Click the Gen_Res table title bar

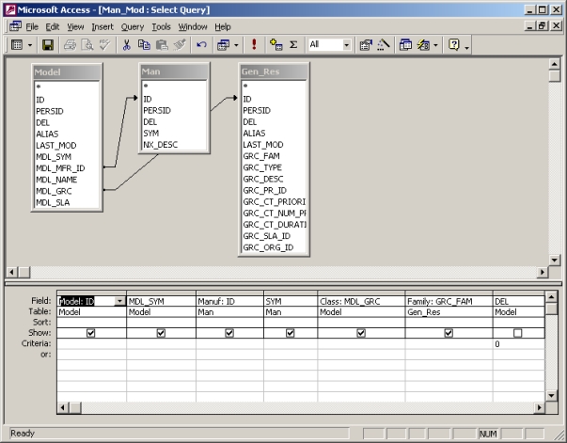[274, 71]
